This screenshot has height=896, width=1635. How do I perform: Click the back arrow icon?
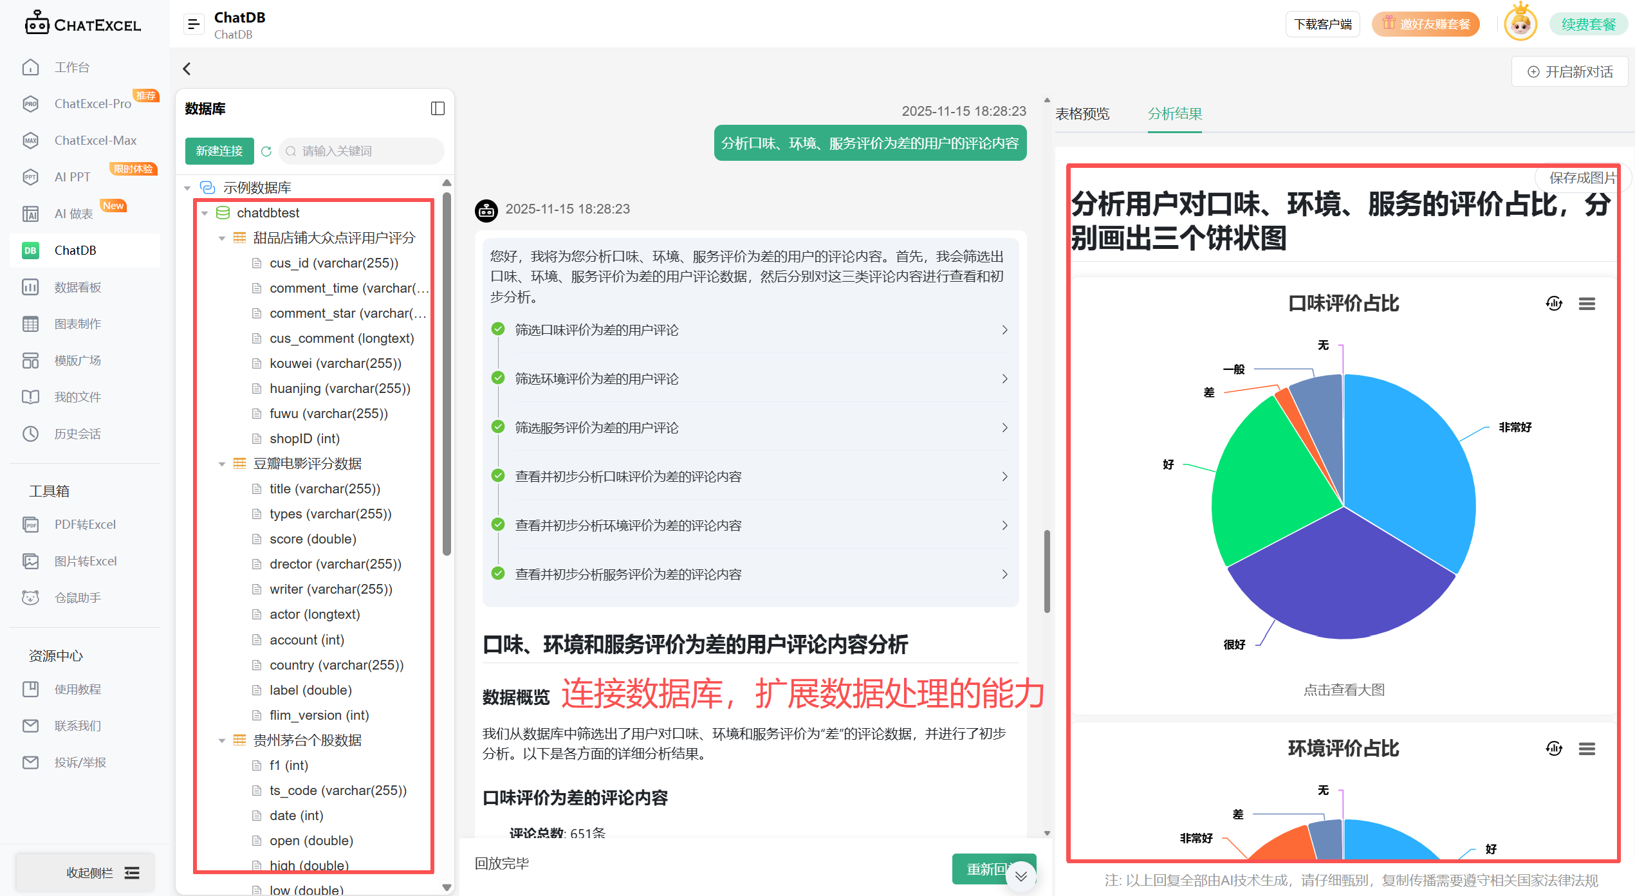(187, 69)
